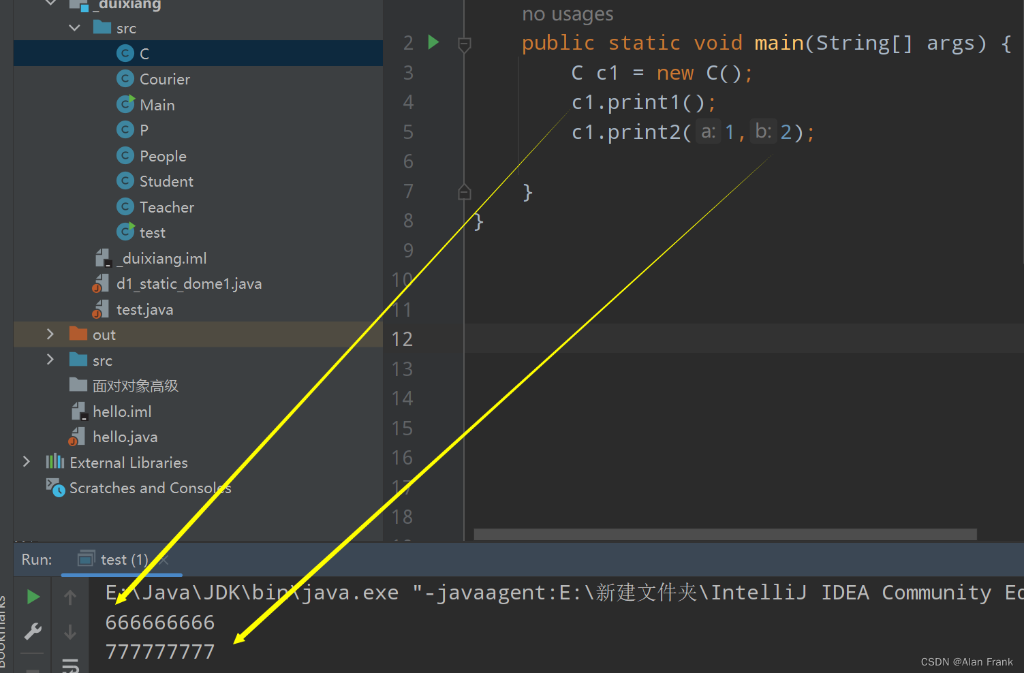Select _duixiang.iml in the tree
The image size is (1024, 673).
coord(162,258)
